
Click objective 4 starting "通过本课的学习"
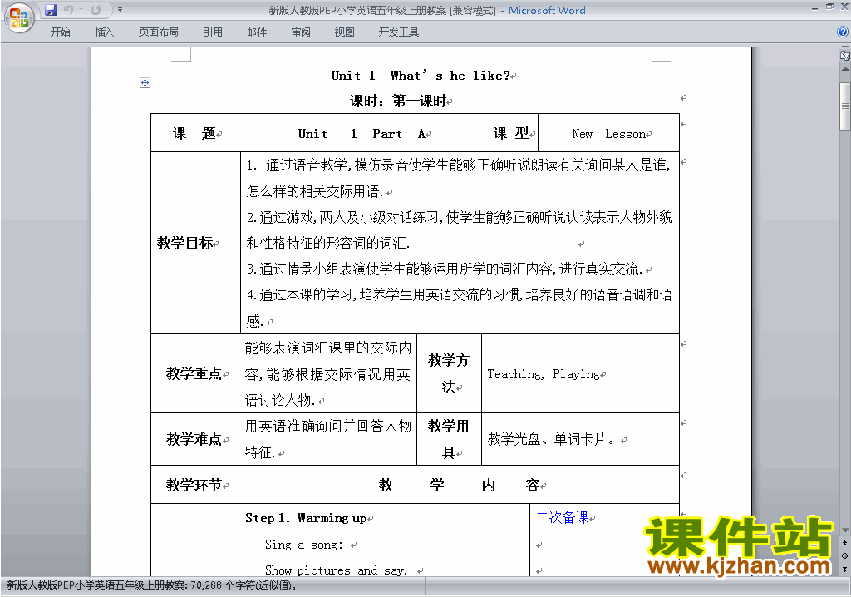click(459, 308)
